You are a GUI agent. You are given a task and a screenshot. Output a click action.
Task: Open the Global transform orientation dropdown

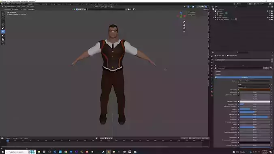point(96,6)
